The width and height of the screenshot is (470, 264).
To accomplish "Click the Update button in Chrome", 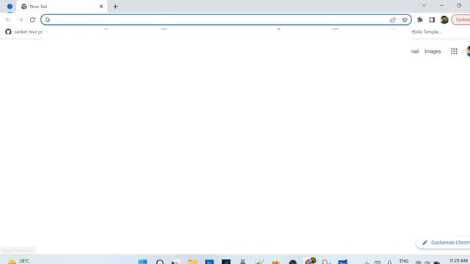I will tap(461, 20).
